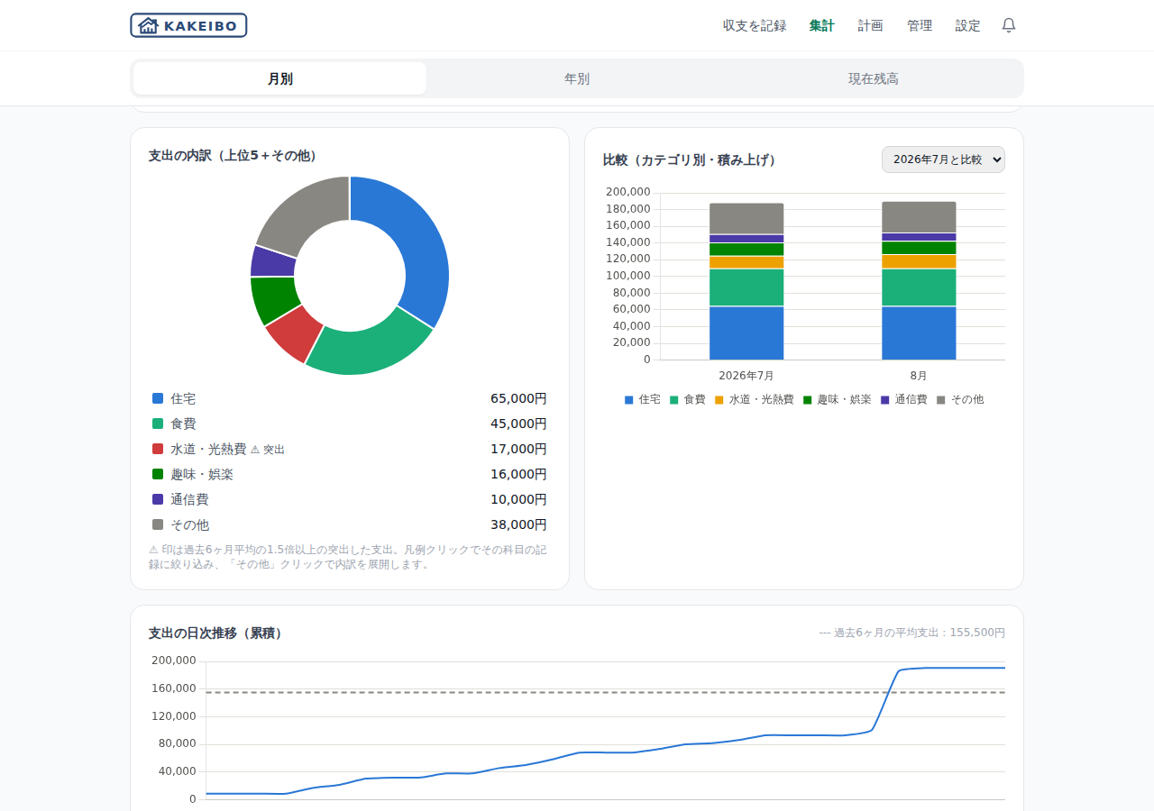1154x811 pixels.
Task: Select the 月別 tab
Action: [280, 78]
